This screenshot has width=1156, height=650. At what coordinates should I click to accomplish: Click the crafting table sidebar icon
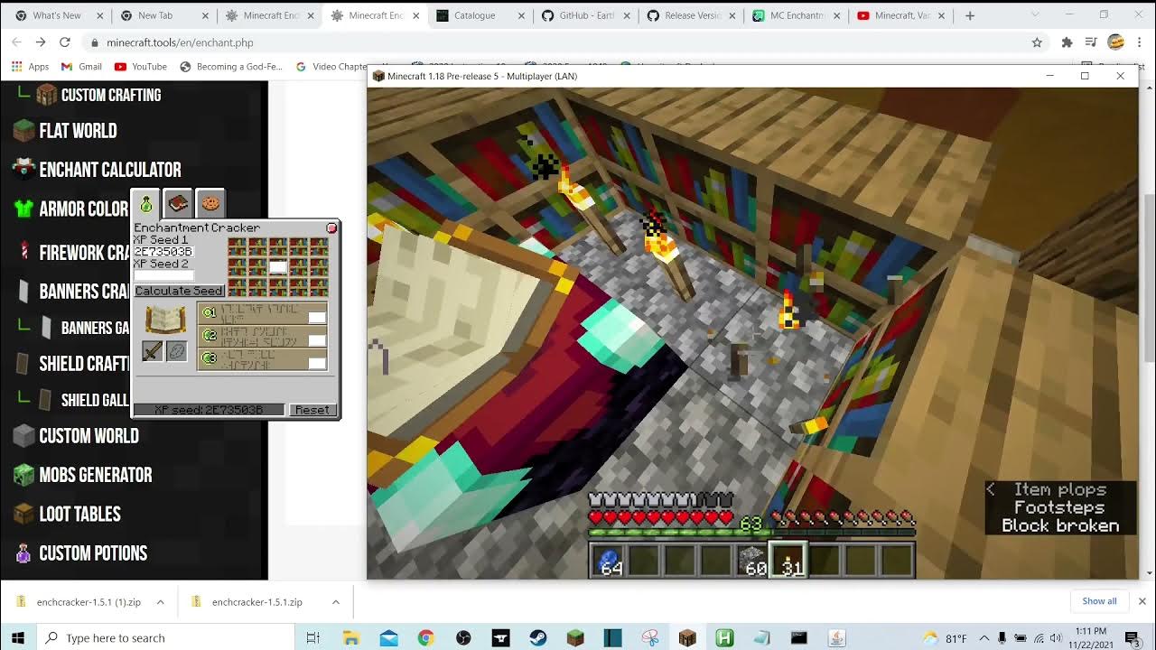pyautogui.click(x=46, y=95)
